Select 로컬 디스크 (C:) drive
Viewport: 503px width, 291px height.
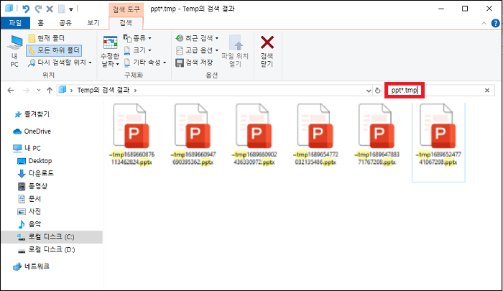pos(52,237)
